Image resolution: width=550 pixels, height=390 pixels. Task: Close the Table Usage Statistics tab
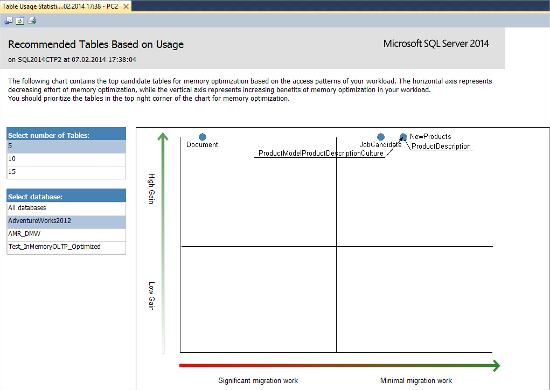tap(126, 6)
